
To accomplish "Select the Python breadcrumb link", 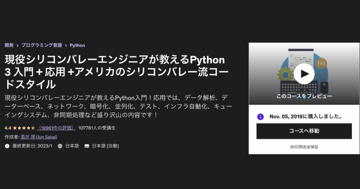I will coord(77,45).
